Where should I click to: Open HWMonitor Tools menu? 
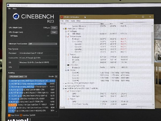coord(73,21)
